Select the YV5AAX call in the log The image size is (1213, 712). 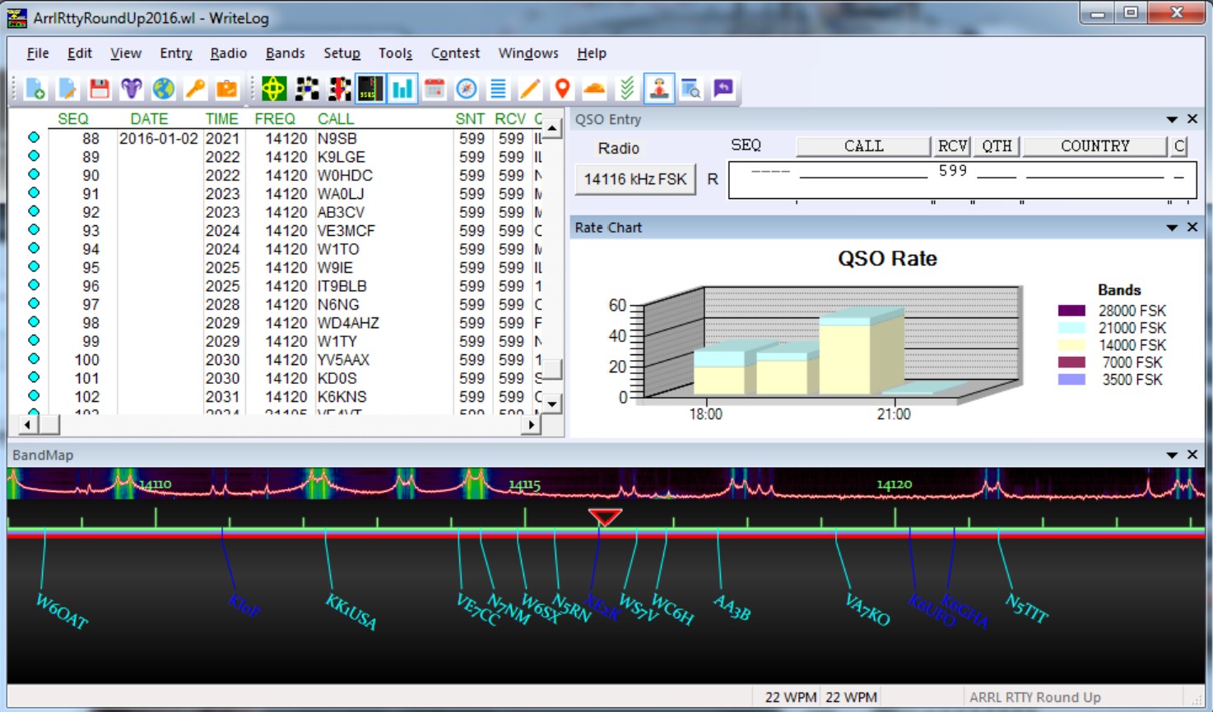[344, 360]
